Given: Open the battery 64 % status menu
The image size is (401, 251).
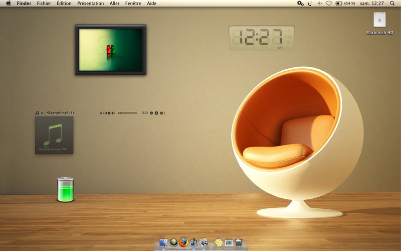Looking at the screenshot, I should coord(345,4).
